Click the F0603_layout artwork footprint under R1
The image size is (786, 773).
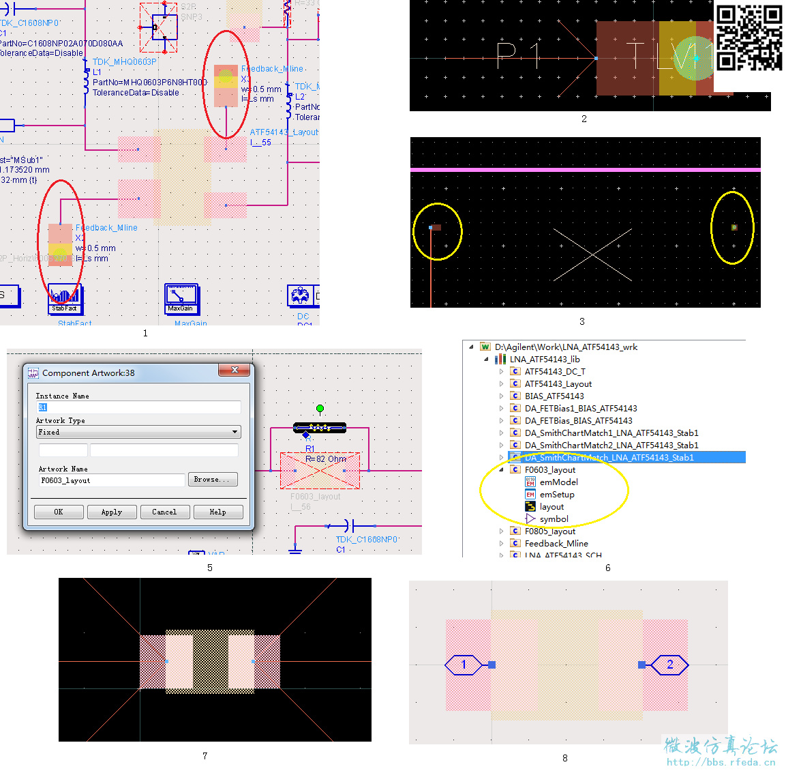point(320,471)
